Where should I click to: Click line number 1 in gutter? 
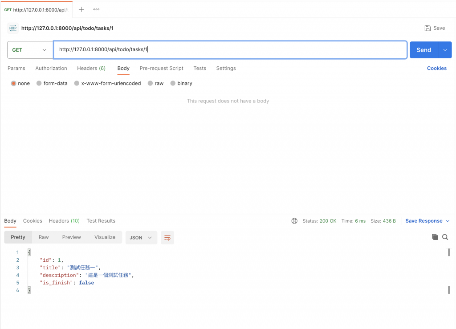tap(18, 252)
